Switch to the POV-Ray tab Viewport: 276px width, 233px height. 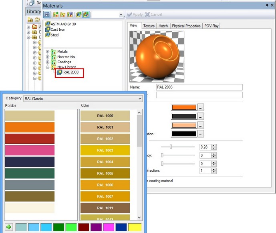tap(212, 26)
